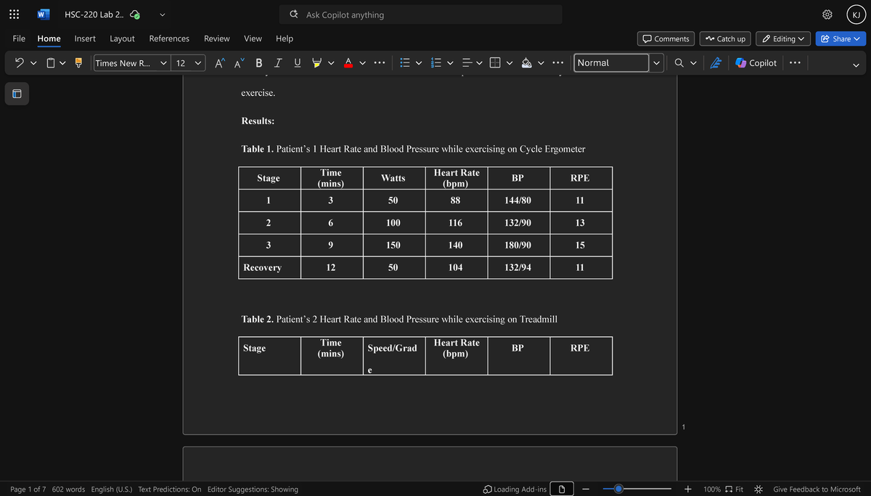871x496 pixels.
Task: Click the font color red swatch A
Action: click(348, 63)
